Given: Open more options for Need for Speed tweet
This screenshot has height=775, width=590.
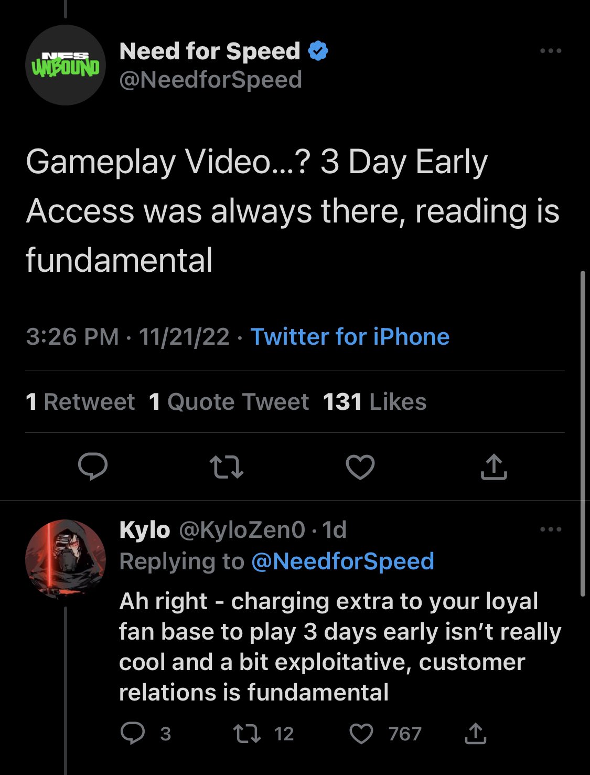Looking at the screenshot, I should (x=551, y=51).
